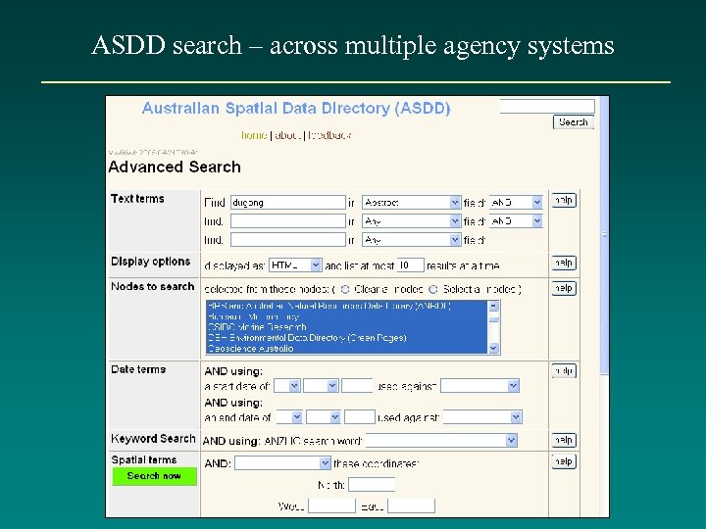Click the top Search button

coord(574,121)
